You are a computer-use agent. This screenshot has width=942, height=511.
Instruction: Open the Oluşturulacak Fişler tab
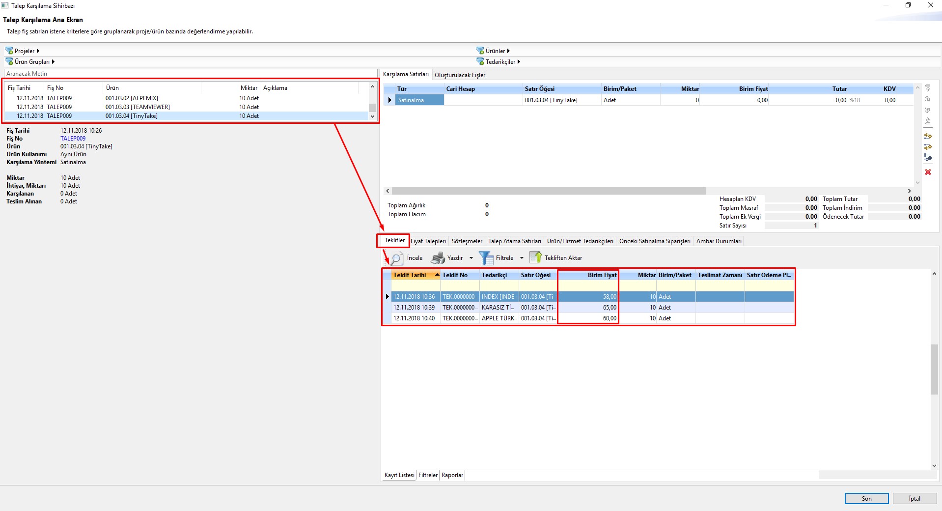click(x=460, y=75)
